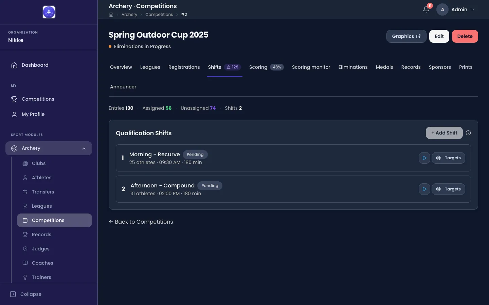
Task: Switch to the Registrations tab
Action: 184,67
